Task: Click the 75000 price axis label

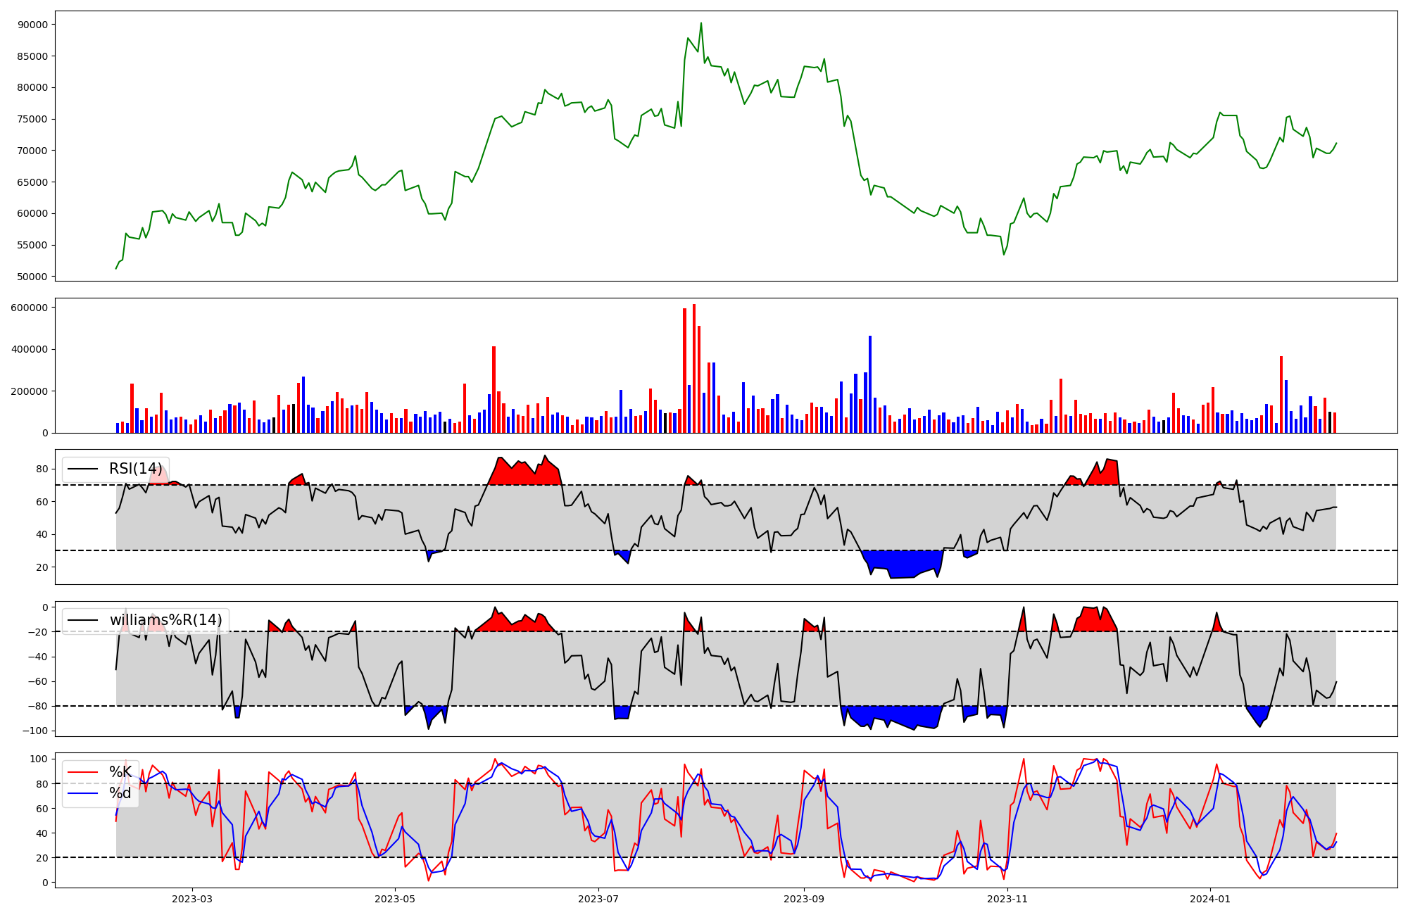Action: 32,119
